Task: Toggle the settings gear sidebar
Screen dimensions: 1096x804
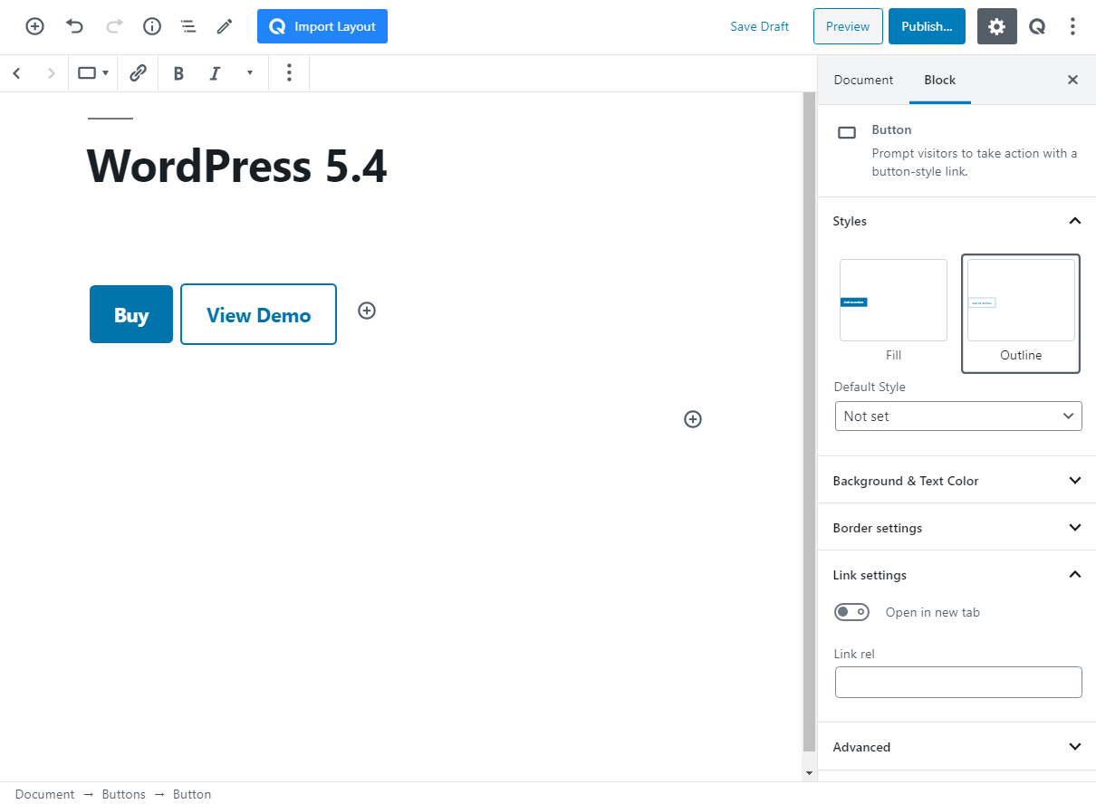Action: pyautogui.click(x=996, y=26)
